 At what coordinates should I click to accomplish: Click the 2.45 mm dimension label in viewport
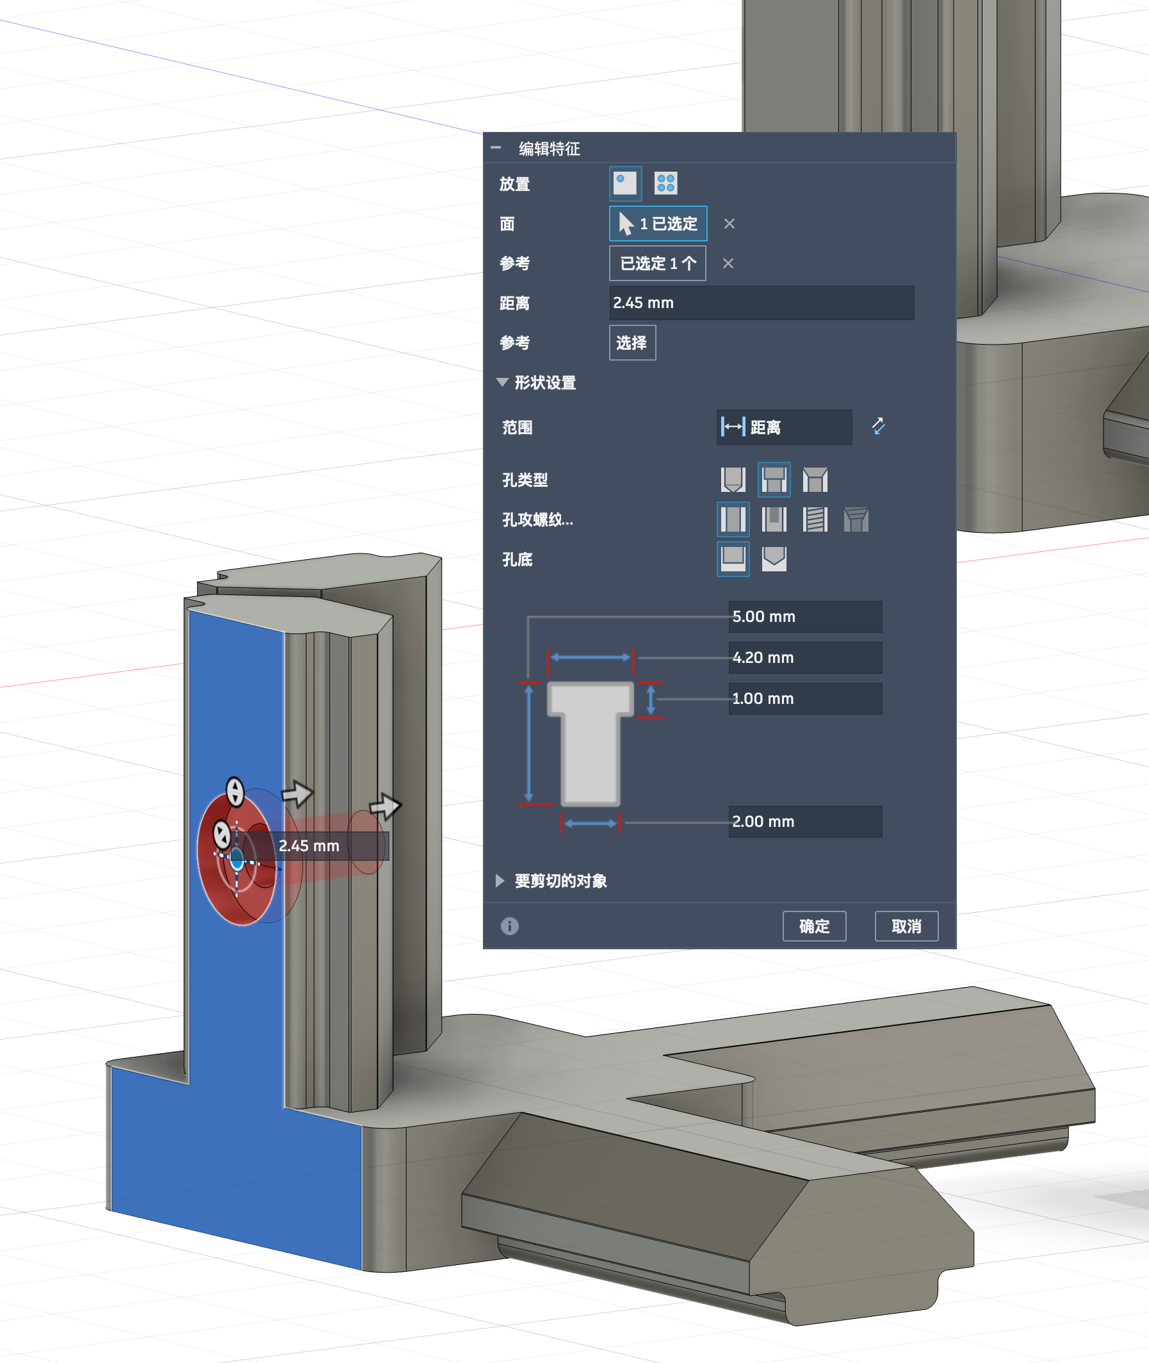(309, 846)
